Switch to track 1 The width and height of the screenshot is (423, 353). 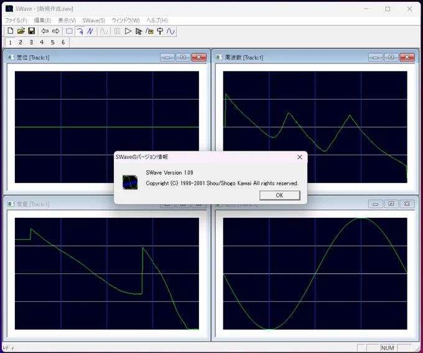10,42
